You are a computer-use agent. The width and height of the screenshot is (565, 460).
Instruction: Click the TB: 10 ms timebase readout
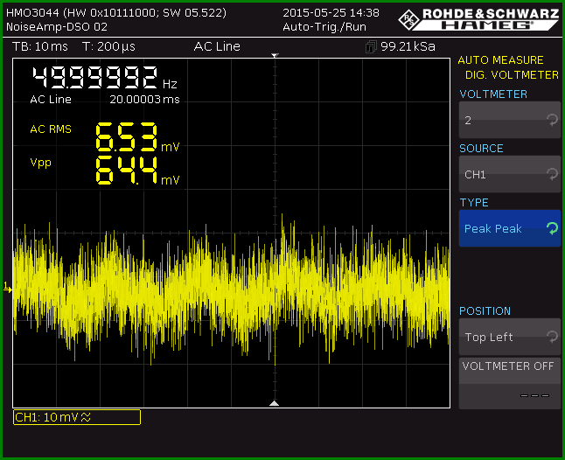[x=40, y=46]
